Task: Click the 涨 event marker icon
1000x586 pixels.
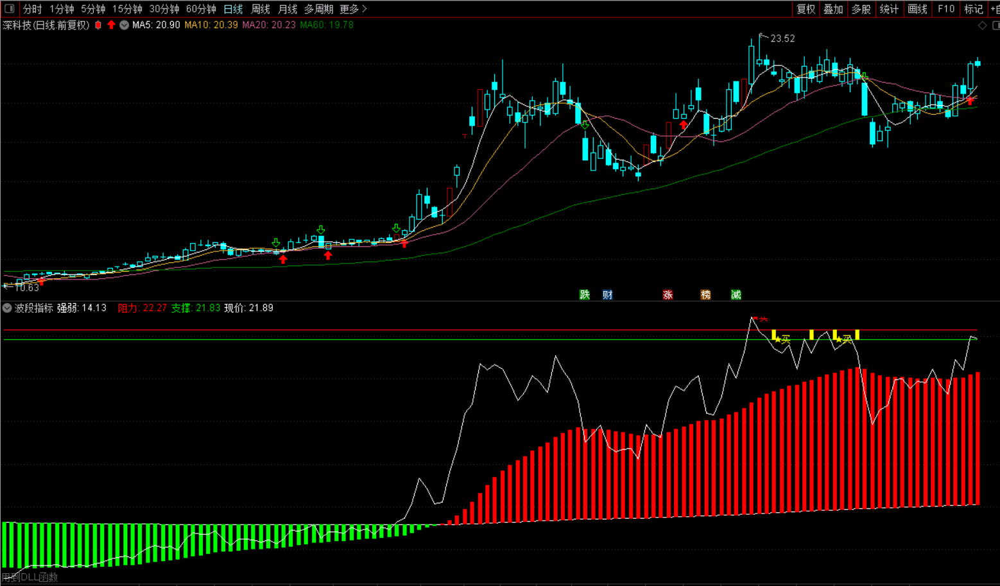Action: click(668, 295)
